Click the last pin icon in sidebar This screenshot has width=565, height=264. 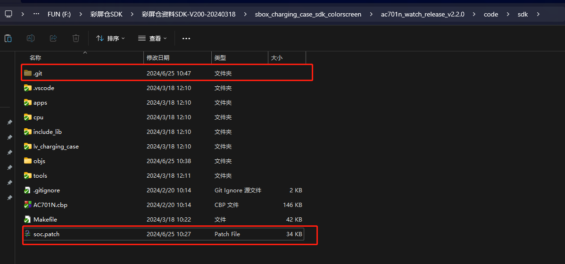(x=10, y=198)
